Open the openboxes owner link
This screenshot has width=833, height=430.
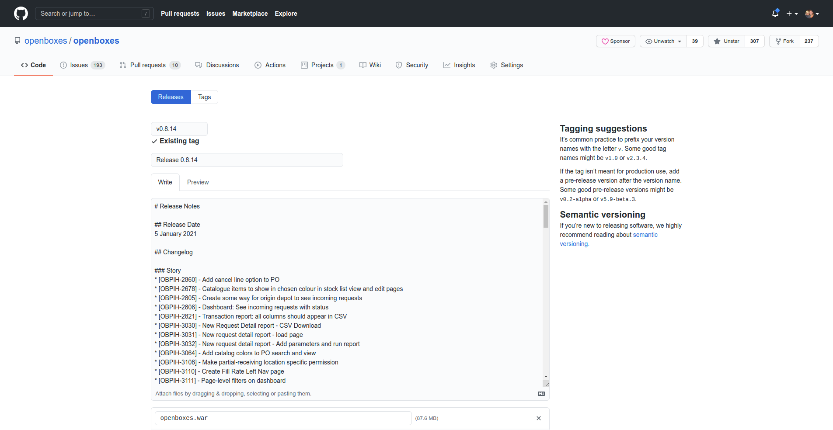click(x=46, y=41)
